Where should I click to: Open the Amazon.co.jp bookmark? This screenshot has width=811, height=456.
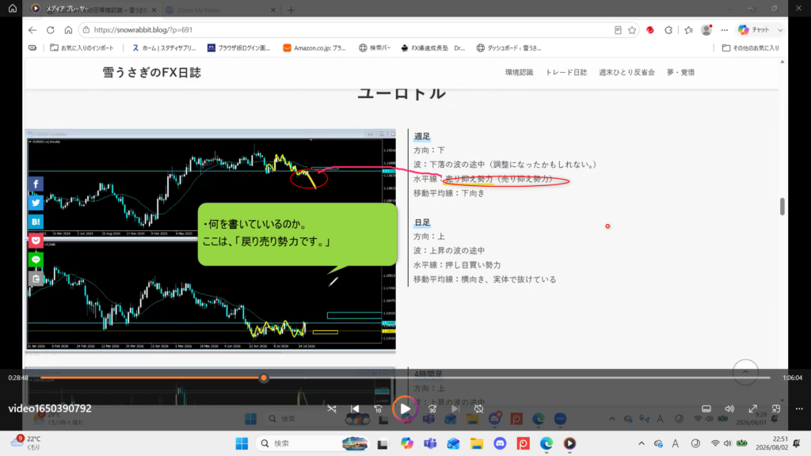(314, 47)
